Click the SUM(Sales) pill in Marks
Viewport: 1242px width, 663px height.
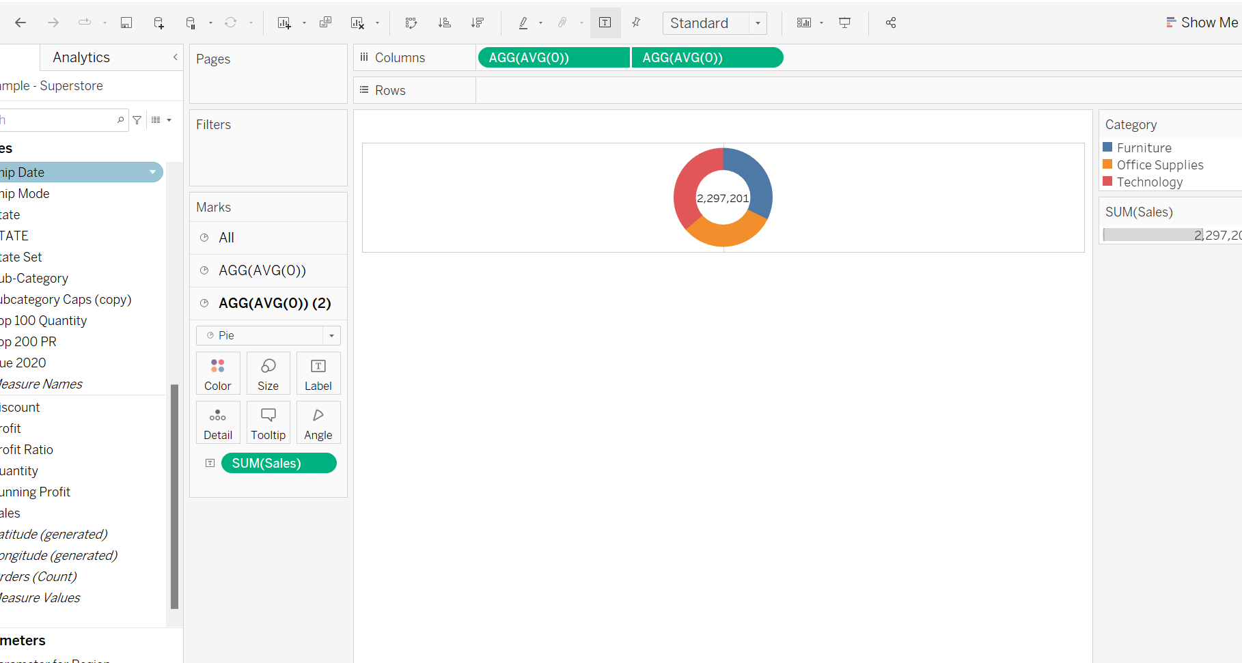(279, 463)
